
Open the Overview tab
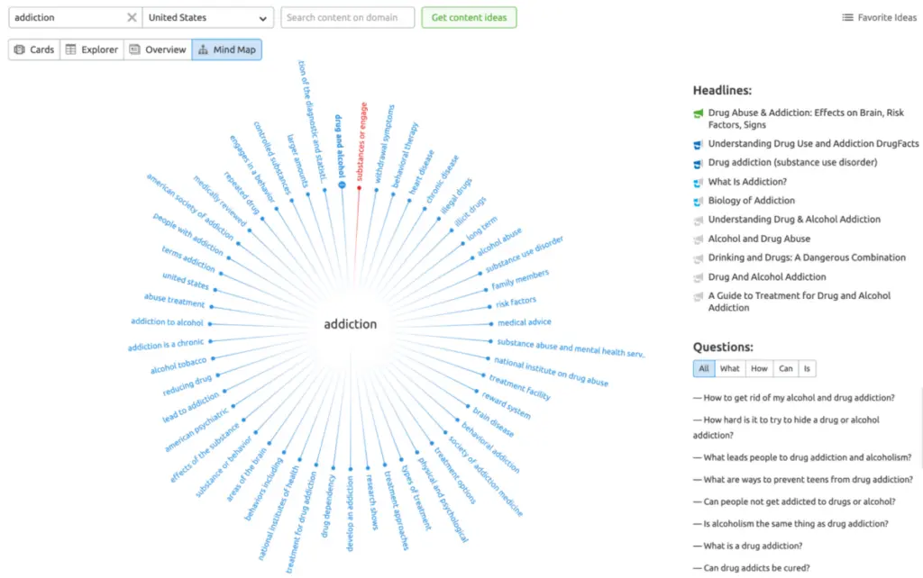point(157,50)
